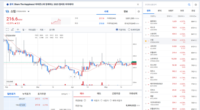Click the 217.0 ask price row

[x=26, y=105]
